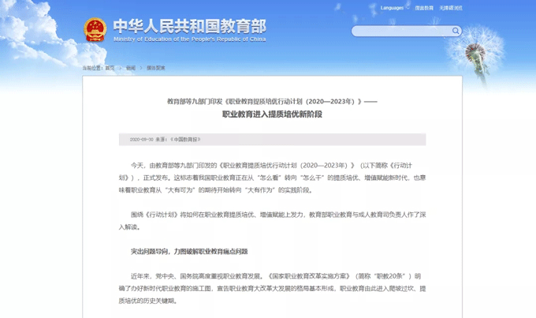Click the paragraph beginning with 围绕《行动计划》
The width and height of the screenshot is (536, 318).
point(272,220)
